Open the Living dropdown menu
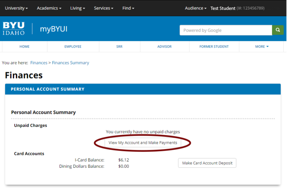This screenshot has width=287, height=192. [77, 8]
